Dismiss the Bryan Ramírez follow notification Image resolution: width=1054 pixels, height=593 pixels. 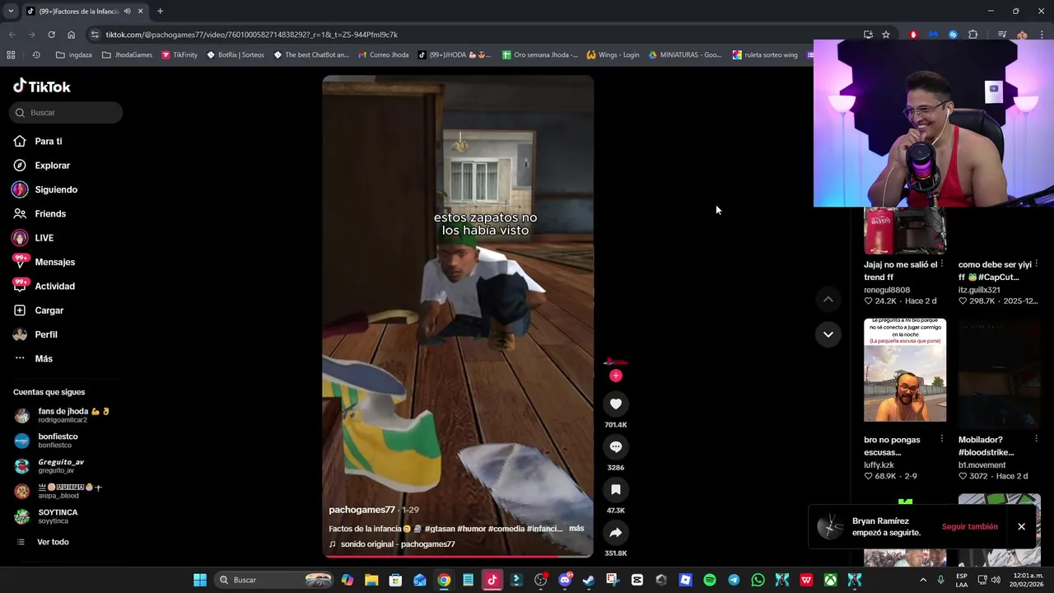[1021, 527]
